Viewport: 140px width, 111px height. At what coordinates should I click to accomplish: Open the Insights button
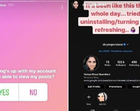coord(134,87)
